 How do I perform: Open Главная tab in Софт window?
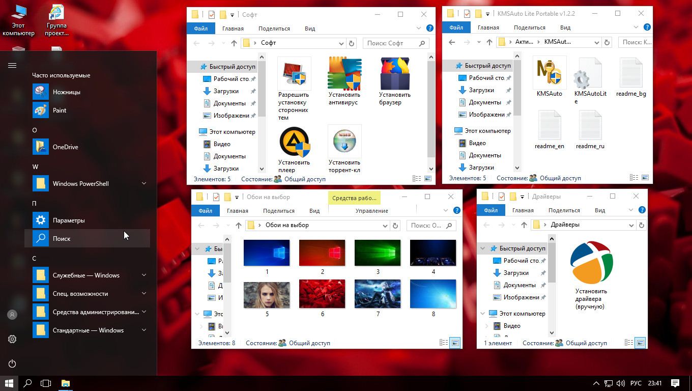point(233,29)
